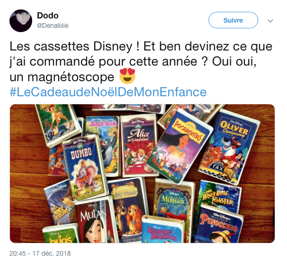This screenshot has height=259, width=287.
Task: Open hashtag #LeCadeaudeNoëlDeMonEnfance
Action: coord(108,92)
